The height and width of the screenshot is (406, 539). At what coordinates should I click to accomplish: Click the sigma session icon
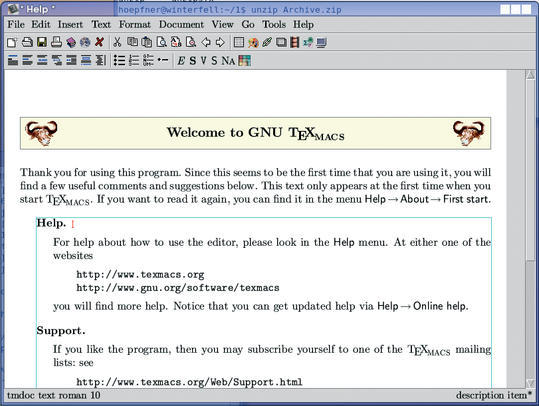click(308, 43)
